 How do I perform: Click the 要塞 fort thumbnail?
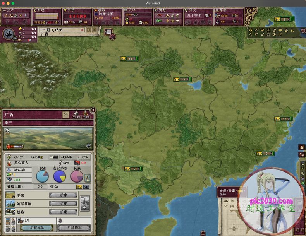(10, 195)
